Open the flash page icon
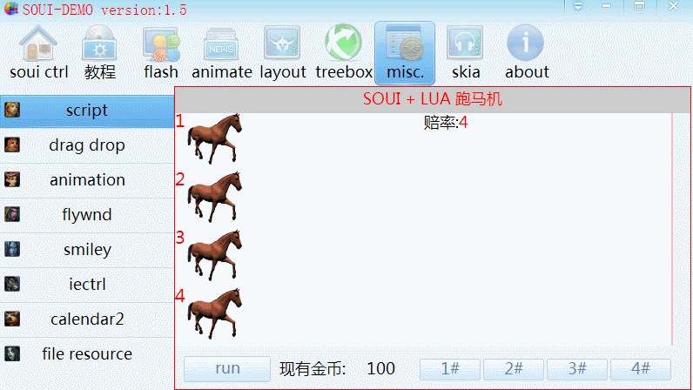Image resolution: width=693 pixels, height=390 pixels. [x=161, y=44]
